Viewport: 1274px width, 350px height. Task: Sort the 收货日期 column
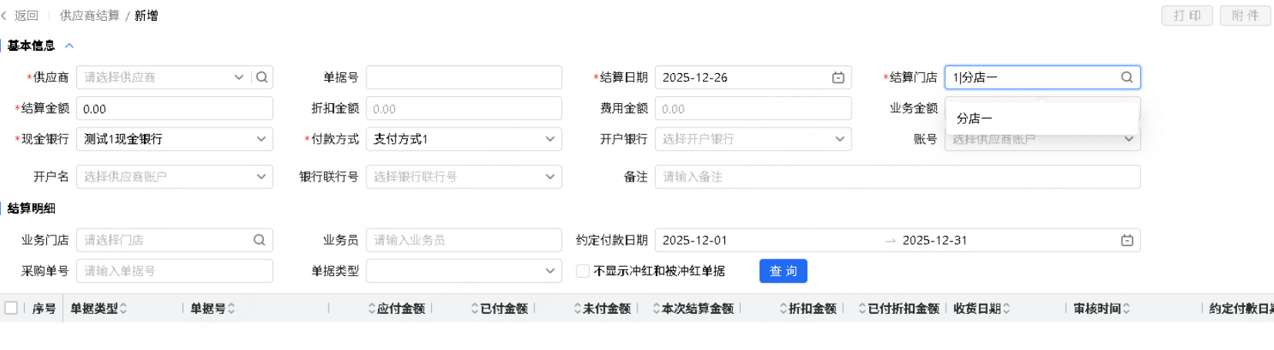pyautogui.click(x=1006, y=308)
